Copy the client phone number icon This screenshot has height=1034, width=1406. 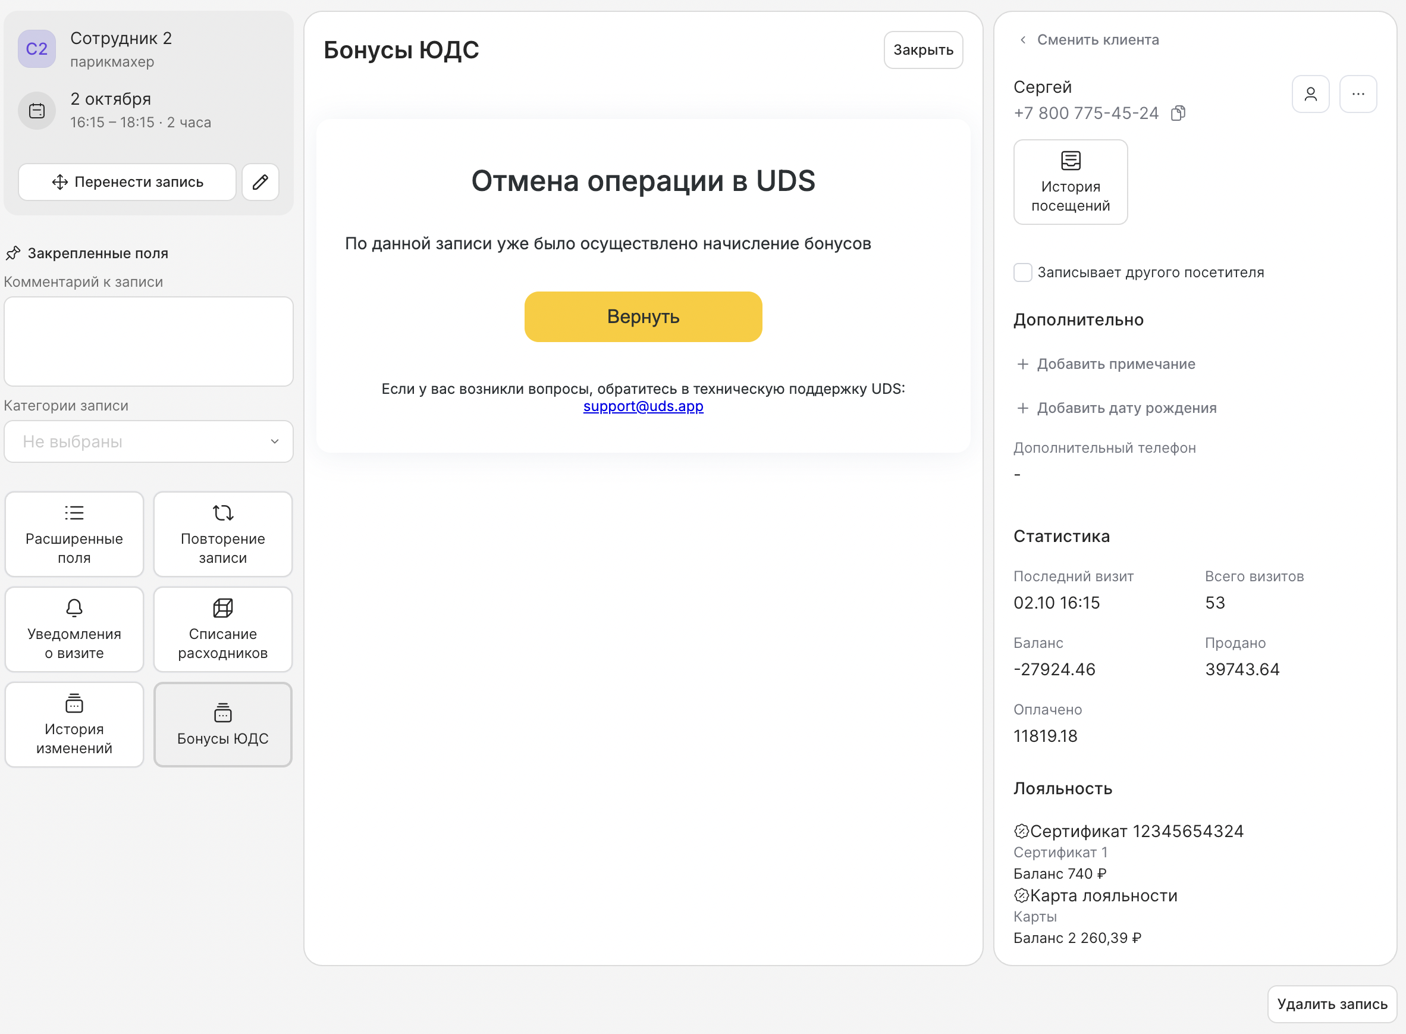tap(1178, 113)
